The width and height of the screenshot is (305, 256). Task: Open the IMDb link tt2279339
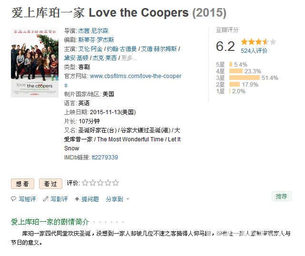pyautogui.click(x=105, y=157)
